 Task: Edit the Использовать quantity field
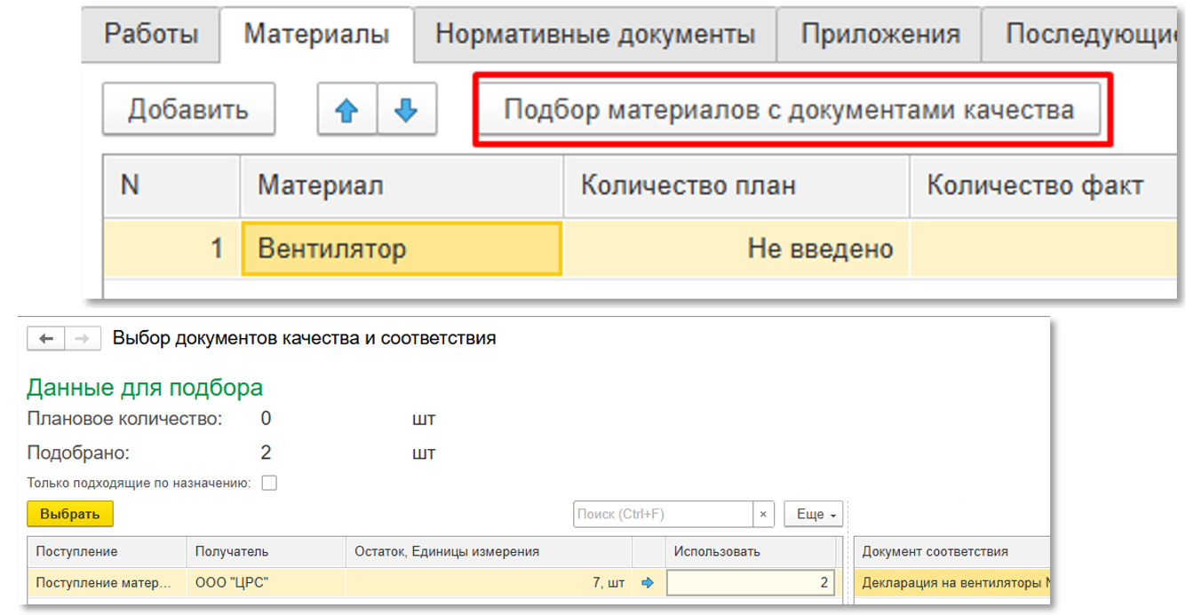pos(750,583)
